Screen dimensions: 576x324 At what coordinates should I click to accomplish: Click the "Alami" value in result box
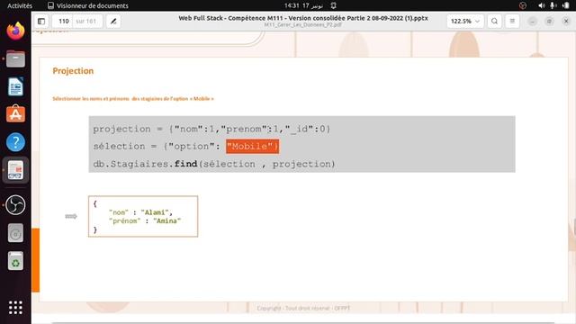coord(155,212)
